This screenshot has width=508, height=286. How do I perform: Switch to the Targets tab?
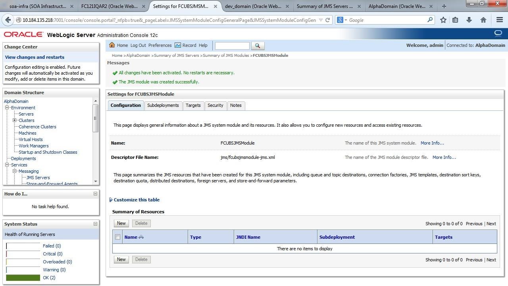[193, 105]
